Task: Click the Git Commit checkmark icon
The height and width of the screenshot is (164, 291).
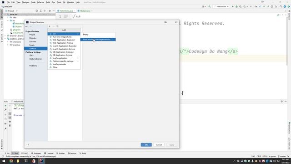Action: (x=264, y=6)
